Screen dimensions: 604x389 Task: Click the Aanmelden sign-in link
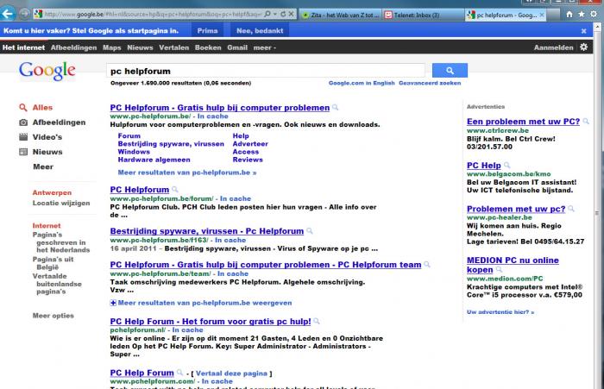point(554,47)
